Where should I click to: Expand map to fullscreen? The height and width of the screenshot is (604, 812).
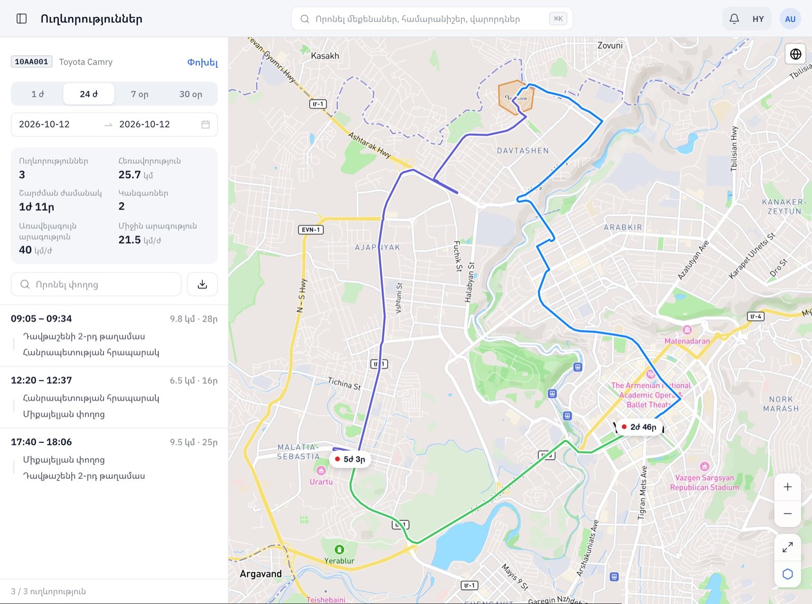787,547
